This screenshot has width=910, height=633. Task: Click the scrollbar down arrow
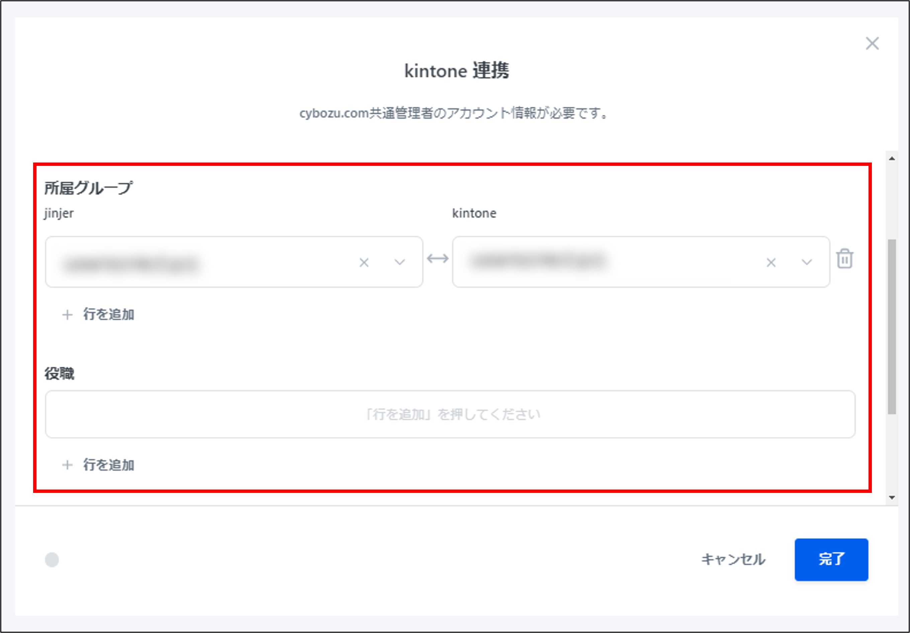(892, 498)
